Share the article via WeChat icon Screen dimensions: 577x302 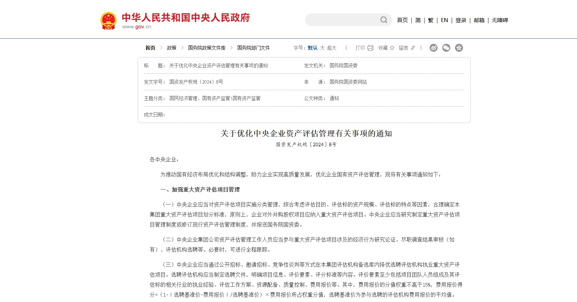pos(446,48)
